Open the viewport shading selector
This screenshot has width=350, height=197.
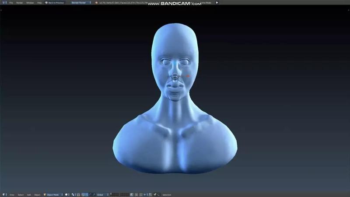pos(67,195)
